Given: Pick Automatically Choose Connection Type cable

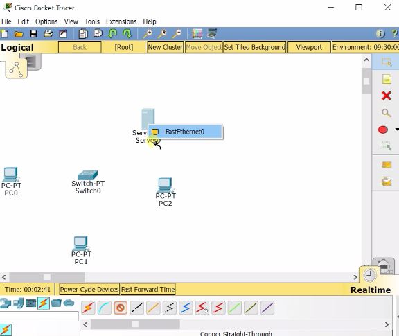Looking at the screenshot, I should pyautogui.click(x=88, y=308).
